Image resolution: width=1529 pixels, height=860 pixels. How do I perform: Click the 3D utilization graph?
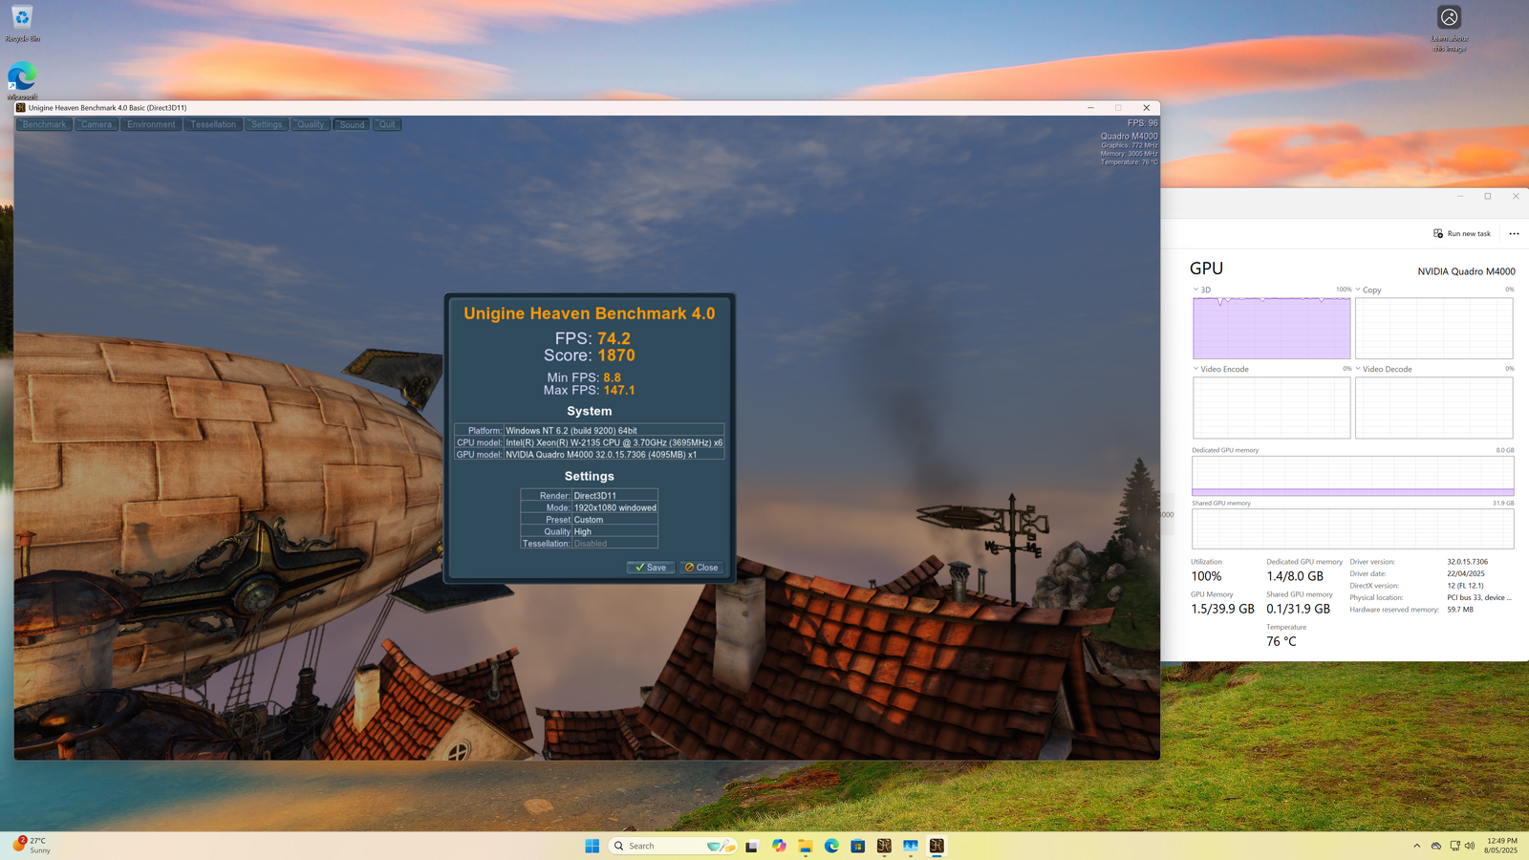click(x=1272, y=328)
